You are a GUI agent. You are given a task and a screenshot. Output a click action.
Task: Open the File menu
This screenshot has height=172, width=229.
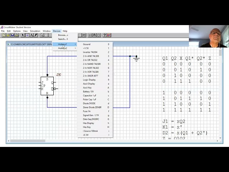tap(3, 31)
